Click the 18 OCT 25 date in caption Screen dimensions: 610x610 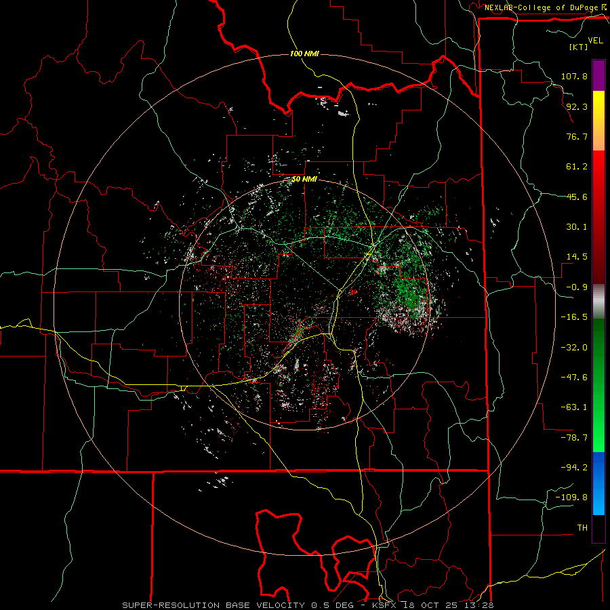[430, 605]
